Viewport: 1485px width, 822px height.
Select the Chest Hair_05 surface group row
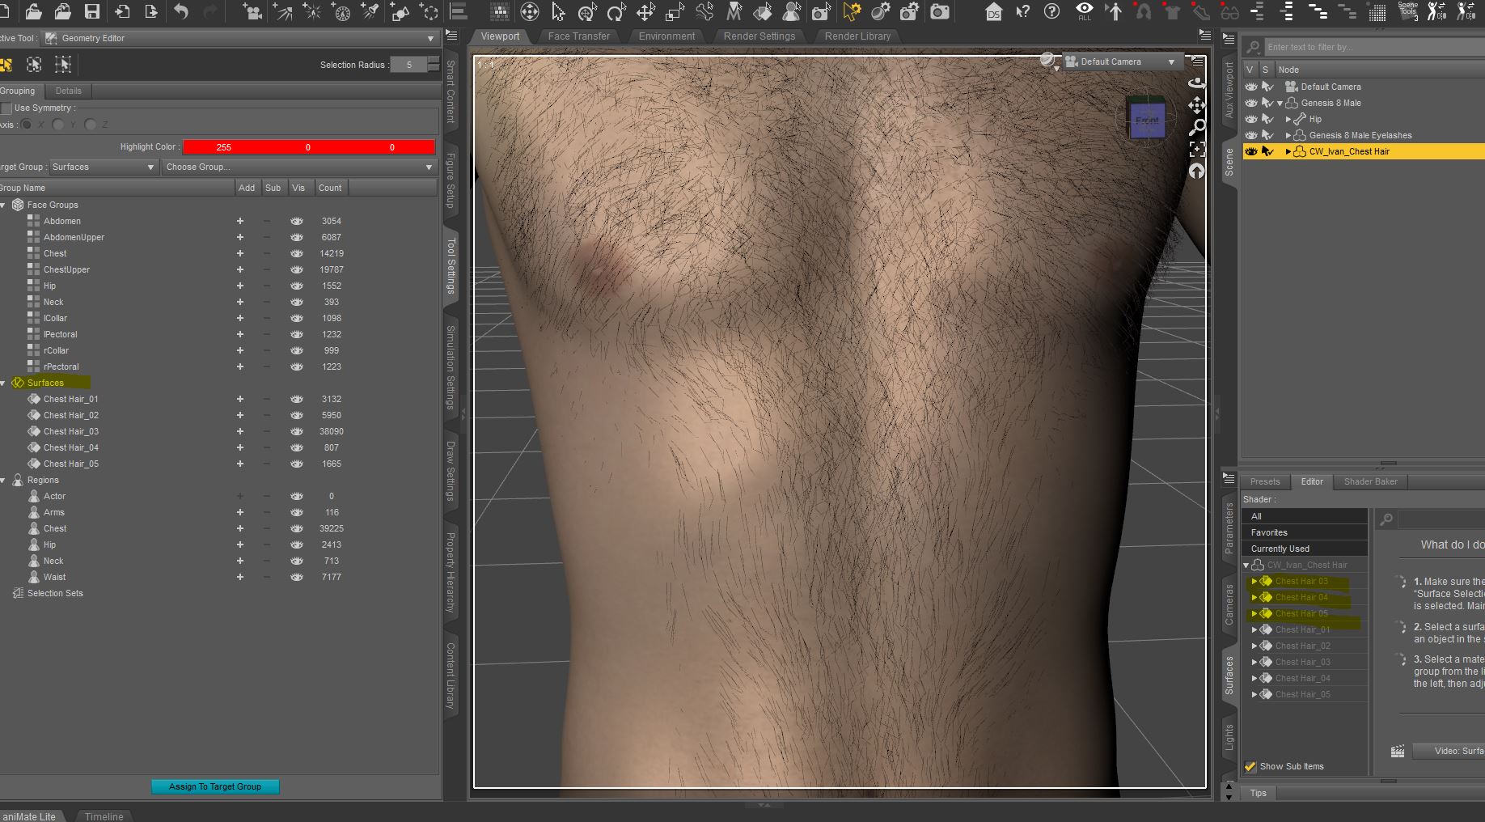(218, 464)
